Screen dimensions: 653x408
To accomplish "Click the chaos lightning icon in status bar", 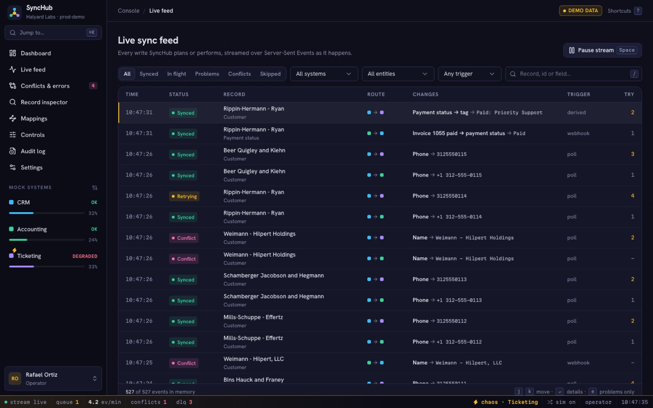I will point(475,402).
